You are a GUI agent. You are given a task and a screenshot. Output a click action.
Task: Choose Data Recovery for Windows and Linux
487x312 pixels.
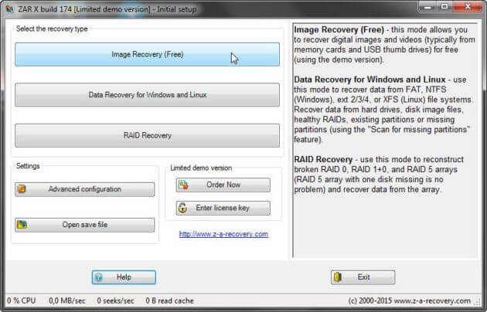(147, 95)
